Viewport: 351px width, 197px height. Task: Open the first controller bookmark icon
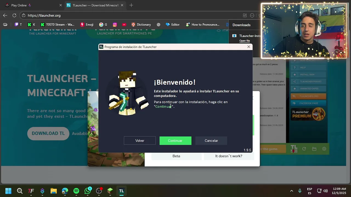point(5,24)
